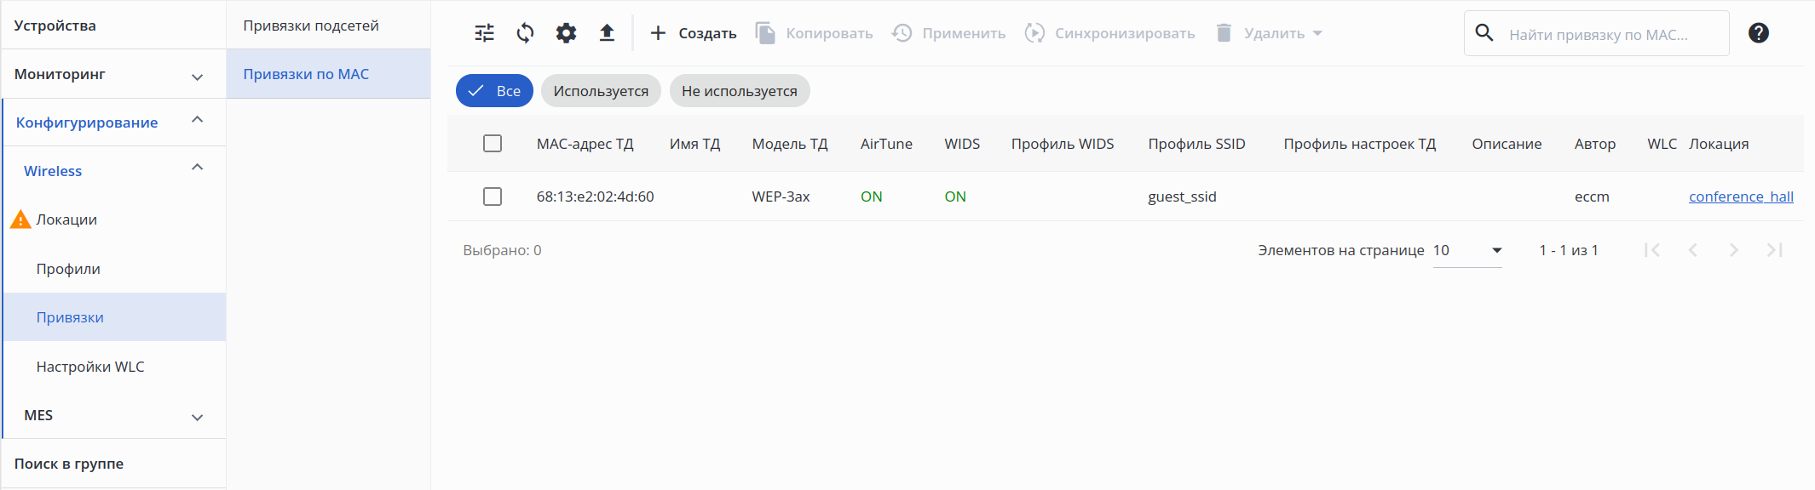Open the filter sliders icon in toolbar
This screenshot has width=1815, height=490.
(x=484, y=33)
